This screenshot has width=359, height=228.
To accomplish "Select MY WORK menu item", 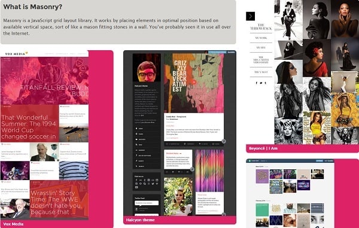I will click(261, 38).
